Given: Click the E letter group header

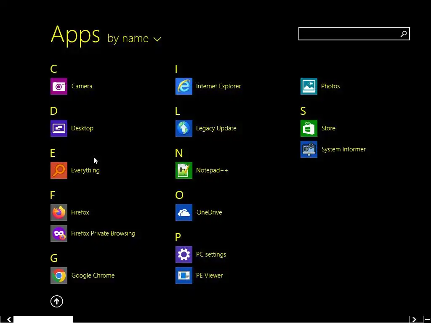Looking at the screenshot, I should pos(53,153).
